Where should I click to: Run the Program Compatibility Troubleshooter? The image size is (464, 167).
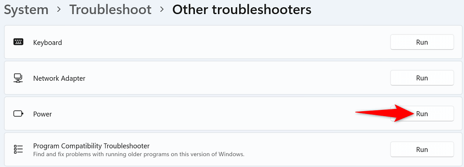tap(422, 149)
